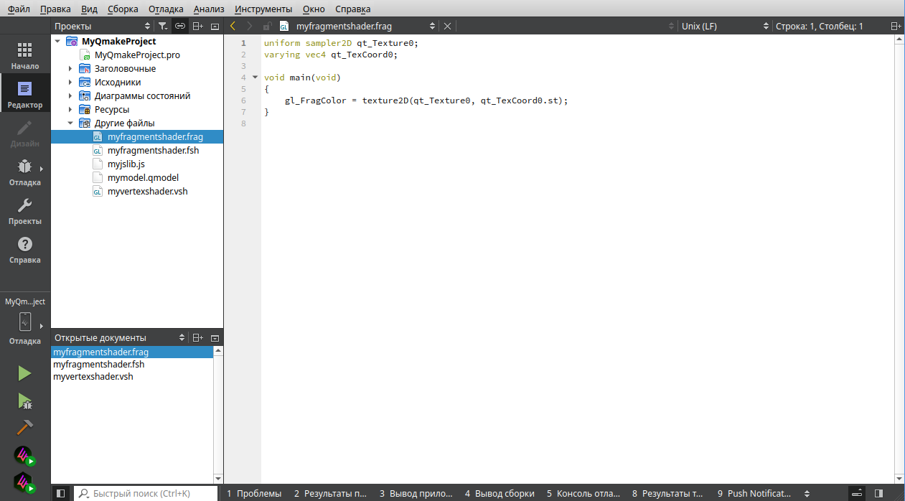The height and width of the screenshot is (501, 905).
Task: Open the Проблемы output pane
Action: click(254, 493)
